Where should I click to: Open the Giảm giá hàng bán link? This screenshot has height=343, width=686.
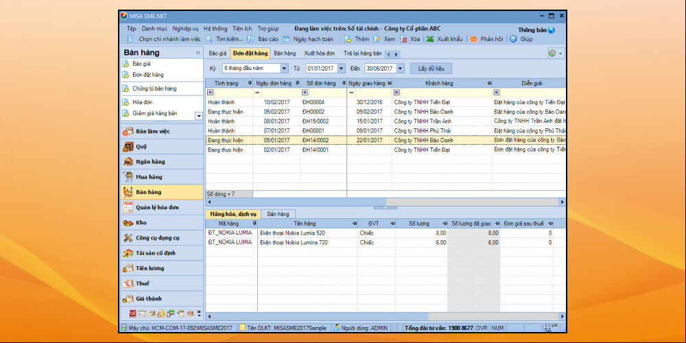[x=155, y=113]
